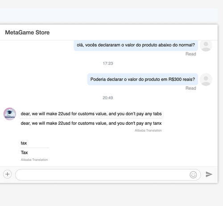Click user avatar beside first Portuguese message
This screenshot has width=223, height=206.
coord(206,46)
